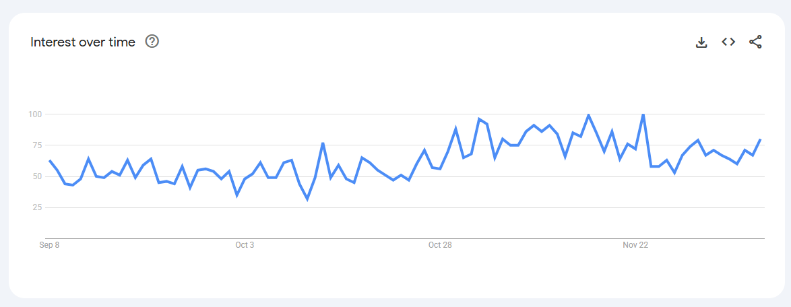Image resolution: width=791 pixels, height=307 pixels.
Task: Click the rightmost end of the trend line
Action: 761,139
